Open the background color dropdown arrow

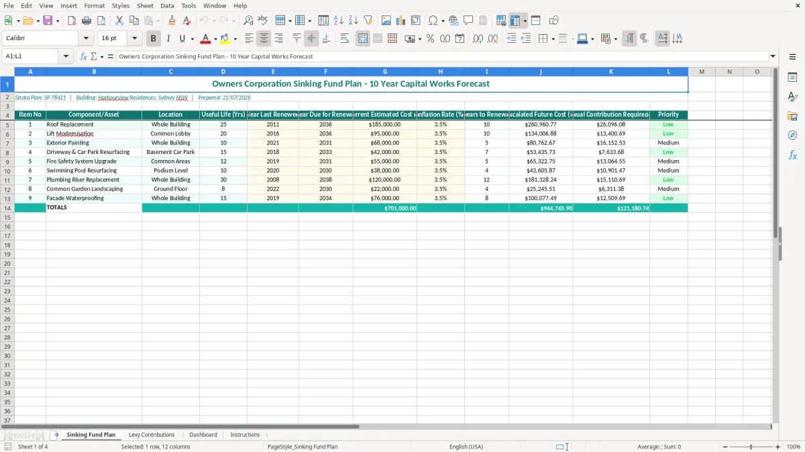235,39
